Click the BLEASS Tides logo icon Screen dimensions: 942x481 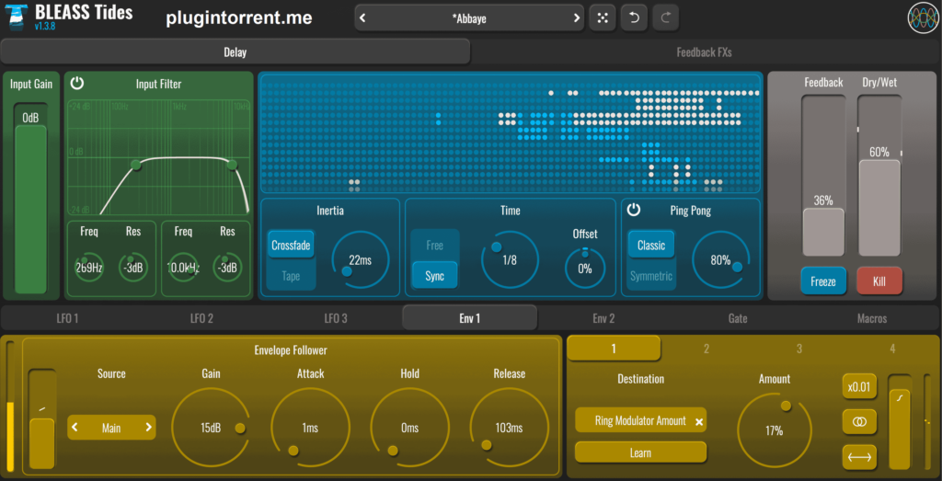16,17
